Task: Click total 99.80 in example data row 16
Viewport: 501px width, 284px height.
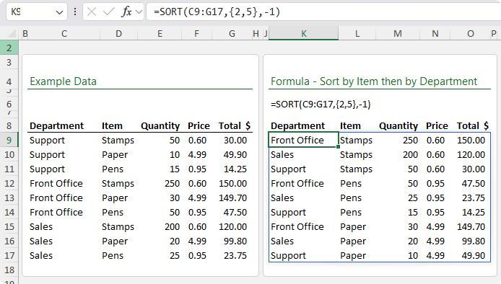Action: [235, 241]
